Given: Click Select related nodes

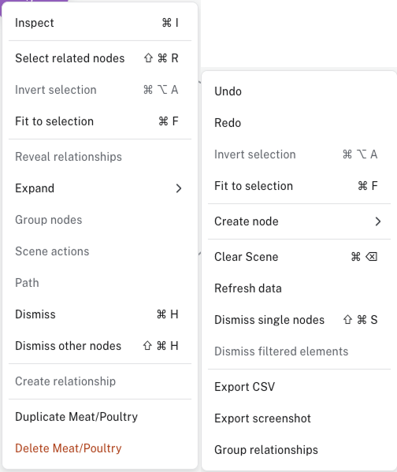Looking at the screenshot, I should click(x=100, y=58).
